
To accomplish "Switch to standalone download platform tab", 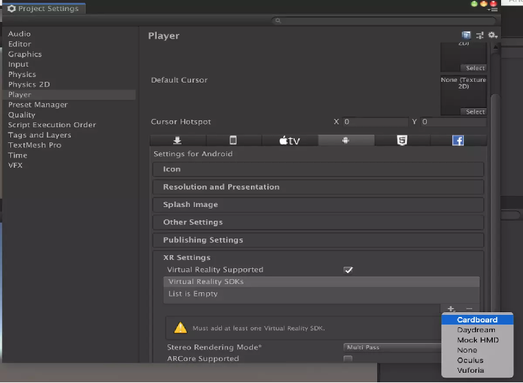I will pos(177,140).
